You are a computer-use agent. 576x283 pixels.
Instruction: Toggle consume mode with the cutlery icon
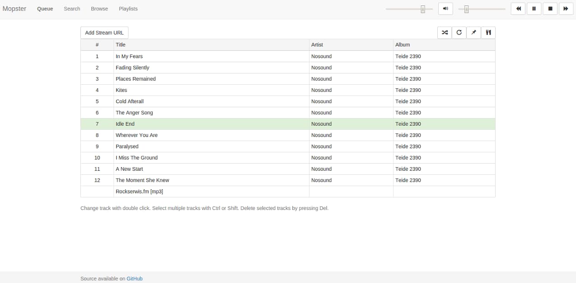point(488,32)
